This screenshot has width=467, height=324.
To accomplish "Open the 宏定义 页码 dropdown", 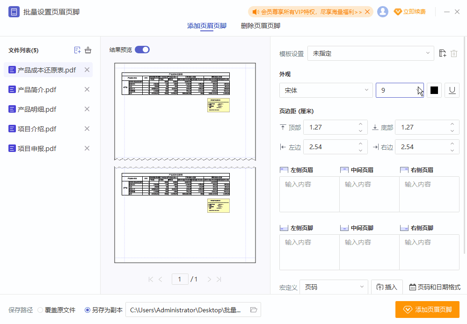I will point(334,286).
